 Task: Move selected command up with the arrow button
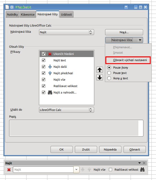(x=100, y=70)
